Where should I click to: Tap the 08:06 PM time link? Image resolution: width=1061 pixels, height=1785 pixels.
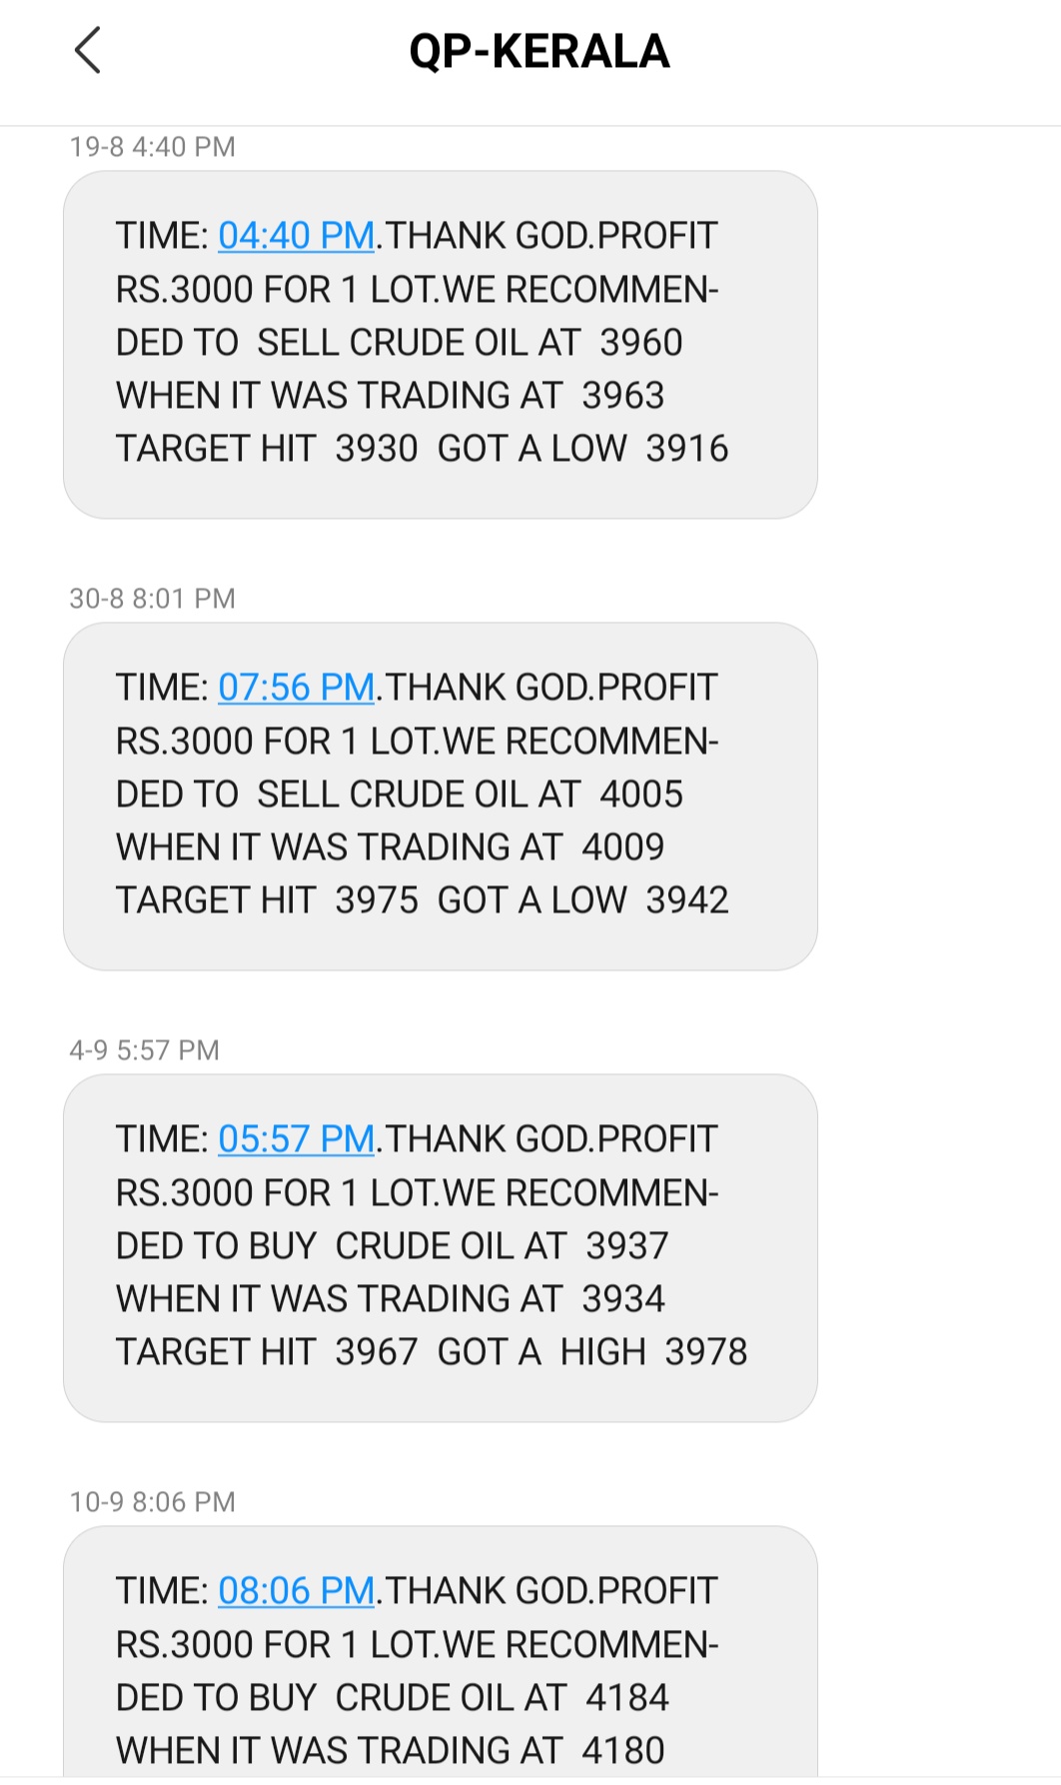[x=296, y=1591]
